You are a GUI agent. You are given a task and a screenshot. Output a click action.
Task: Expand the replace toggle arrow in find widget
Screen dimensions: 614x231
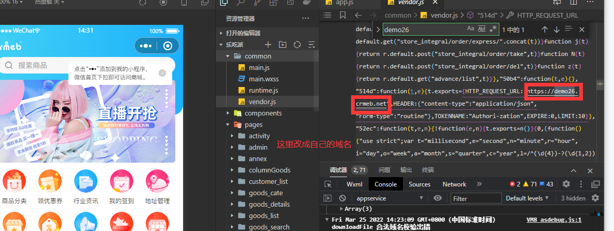pos(378,30)
